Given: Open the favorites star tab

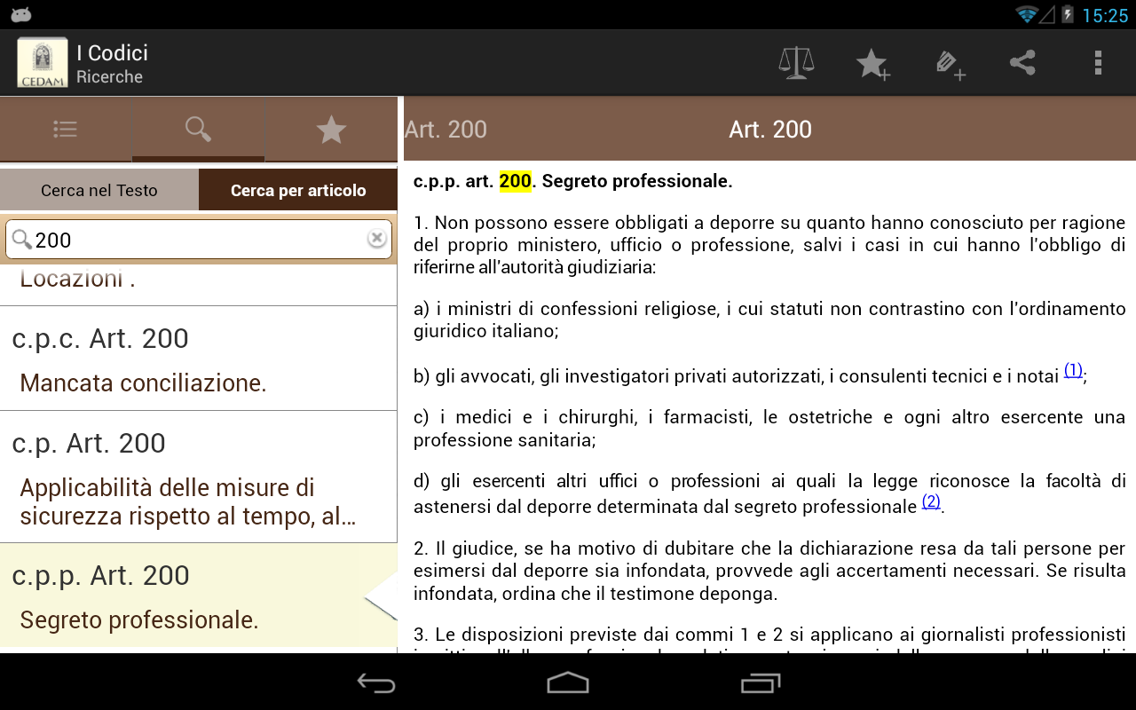Looking at the screenshot, I should (x=331, y=130).
